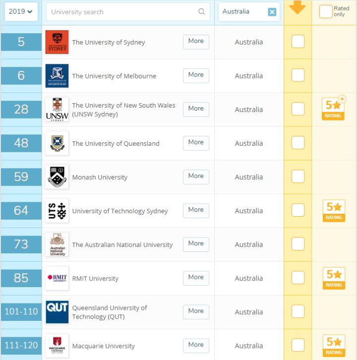This screenshot has width=357, height=360.
Task: Click UTS 5 star rating badge
Action: pos(334,211)
